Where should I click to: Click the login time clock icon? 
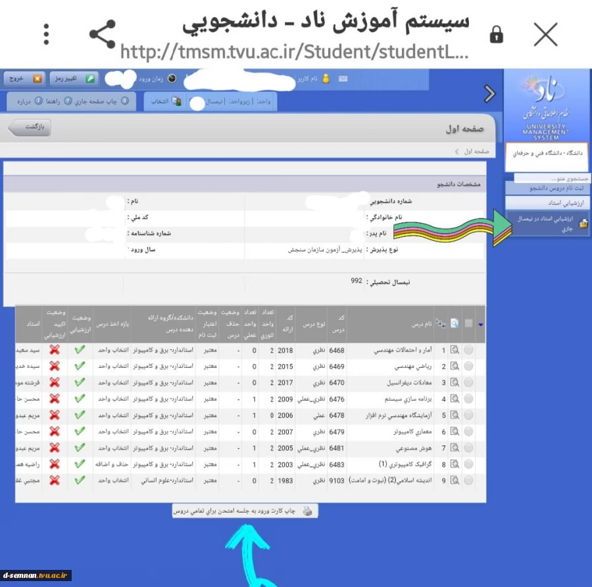[x=172, y=78]
